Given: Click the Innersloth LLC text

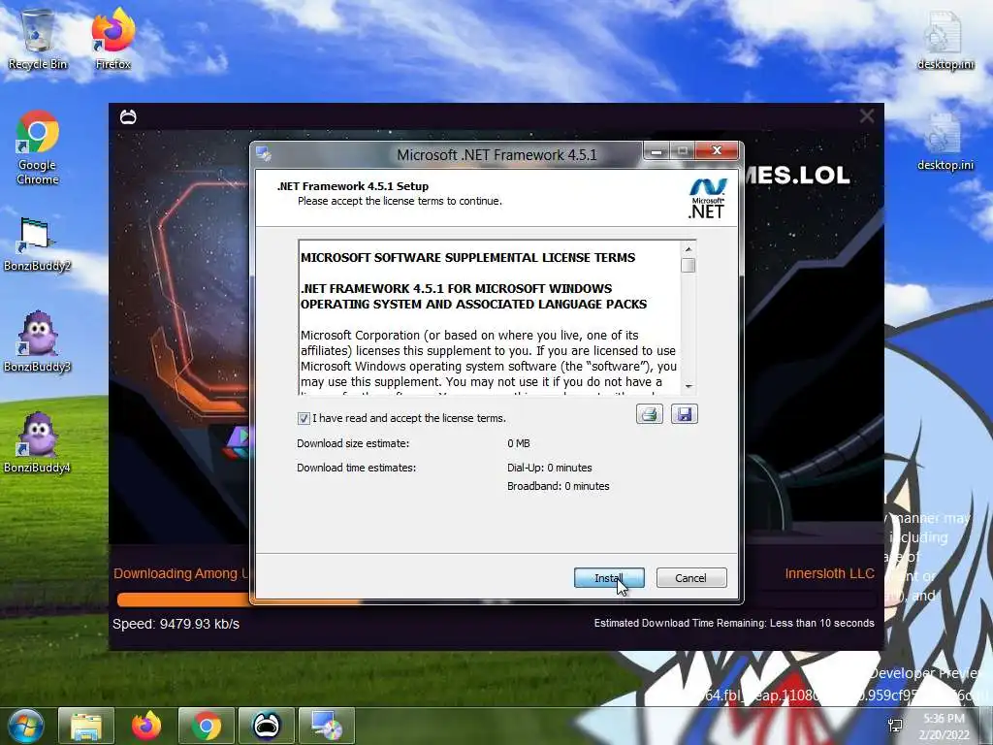Looking at the screenshot, I should pyautogui.click(x=830, y=573).
